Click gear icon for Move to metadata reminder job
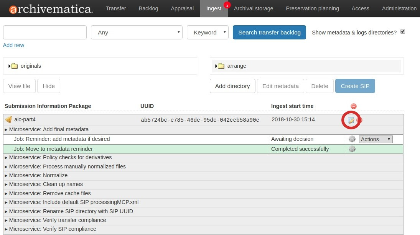The height and width of the screenshot is (235, 420). click(x=352, y=149)
